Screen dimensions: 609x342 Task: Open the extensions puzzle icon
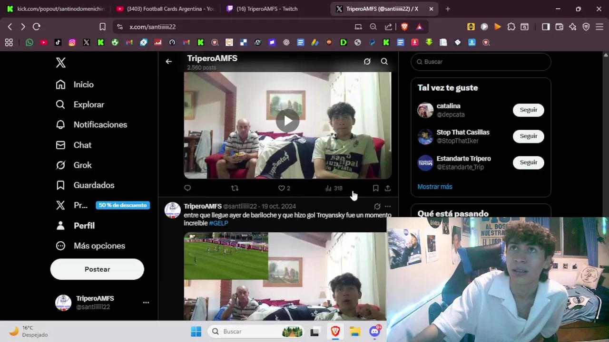pos(511,27)
